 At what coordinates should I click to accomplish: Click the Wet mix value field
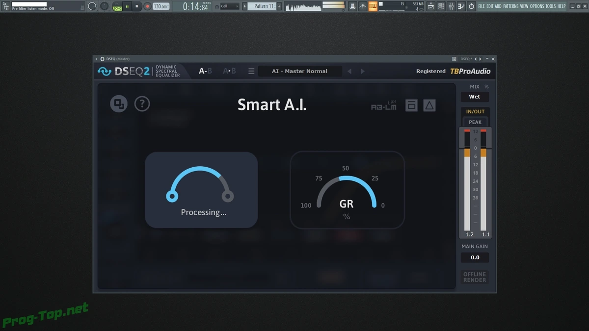(x=475, y=97)
